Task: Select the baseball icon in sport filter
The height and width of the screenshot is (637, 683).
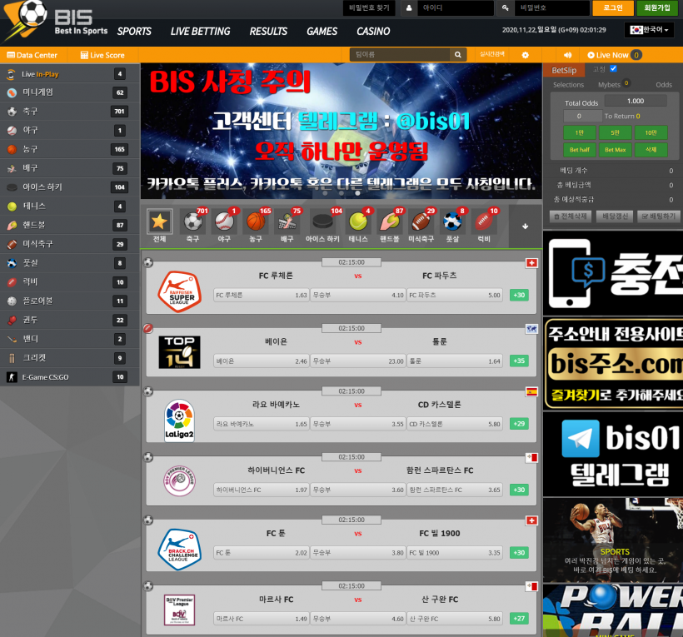Action: click(224, 221)
